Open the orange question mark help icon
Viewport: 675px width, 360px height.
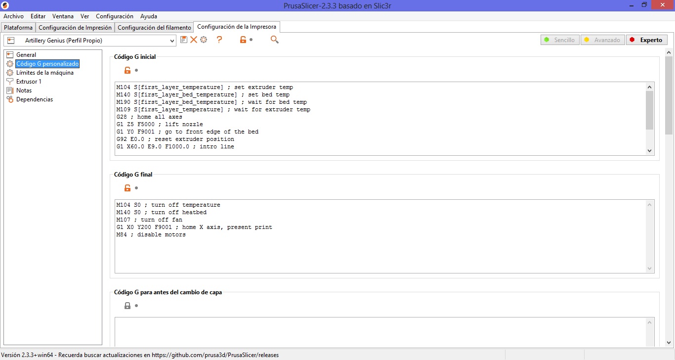point(220,40)
